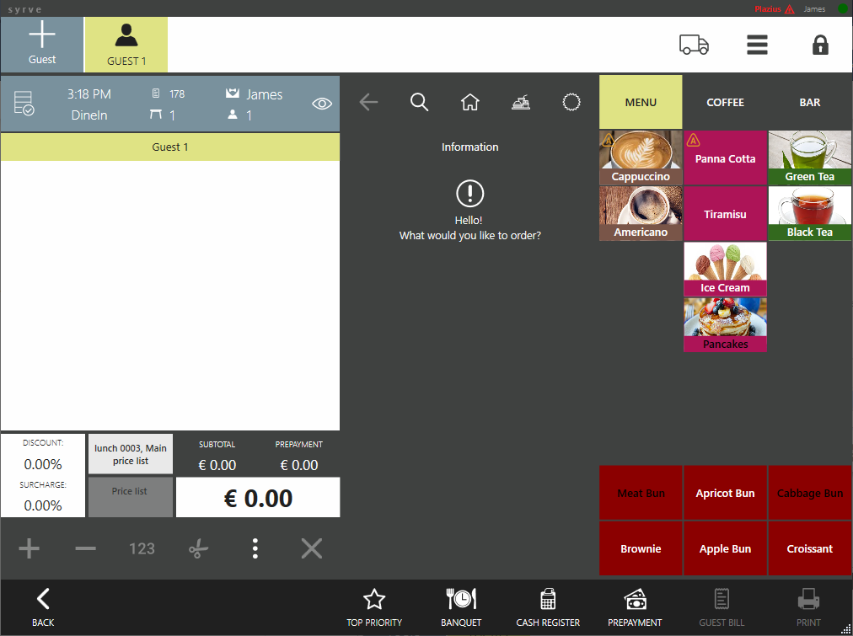This screenshot has height=636, width=853.
Task: Open the hamburger main menu
Action: click(x=757, y=45)
